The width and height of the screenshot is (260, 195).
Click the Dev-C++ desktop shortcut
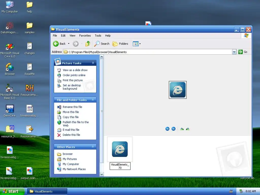click(x=10, y=111)
